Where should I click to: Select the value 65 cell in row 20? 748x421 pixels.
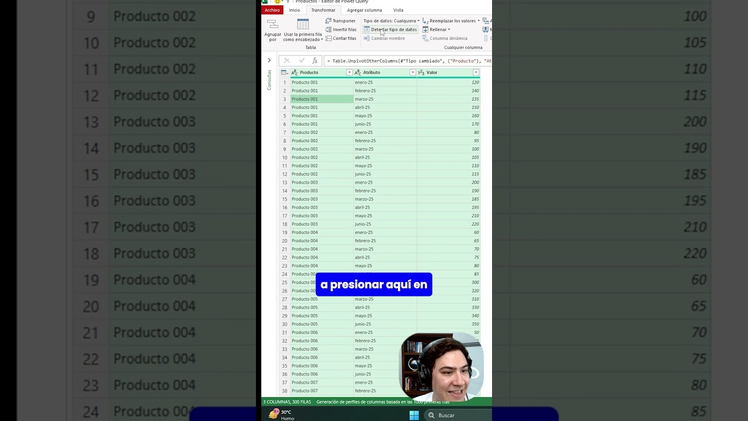click(448, 241)
